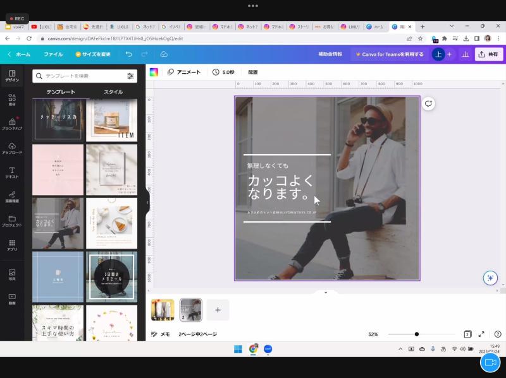
Task: Select the small subtitle text above the headline
Action: pyautogui.click(x=268, y=166)
